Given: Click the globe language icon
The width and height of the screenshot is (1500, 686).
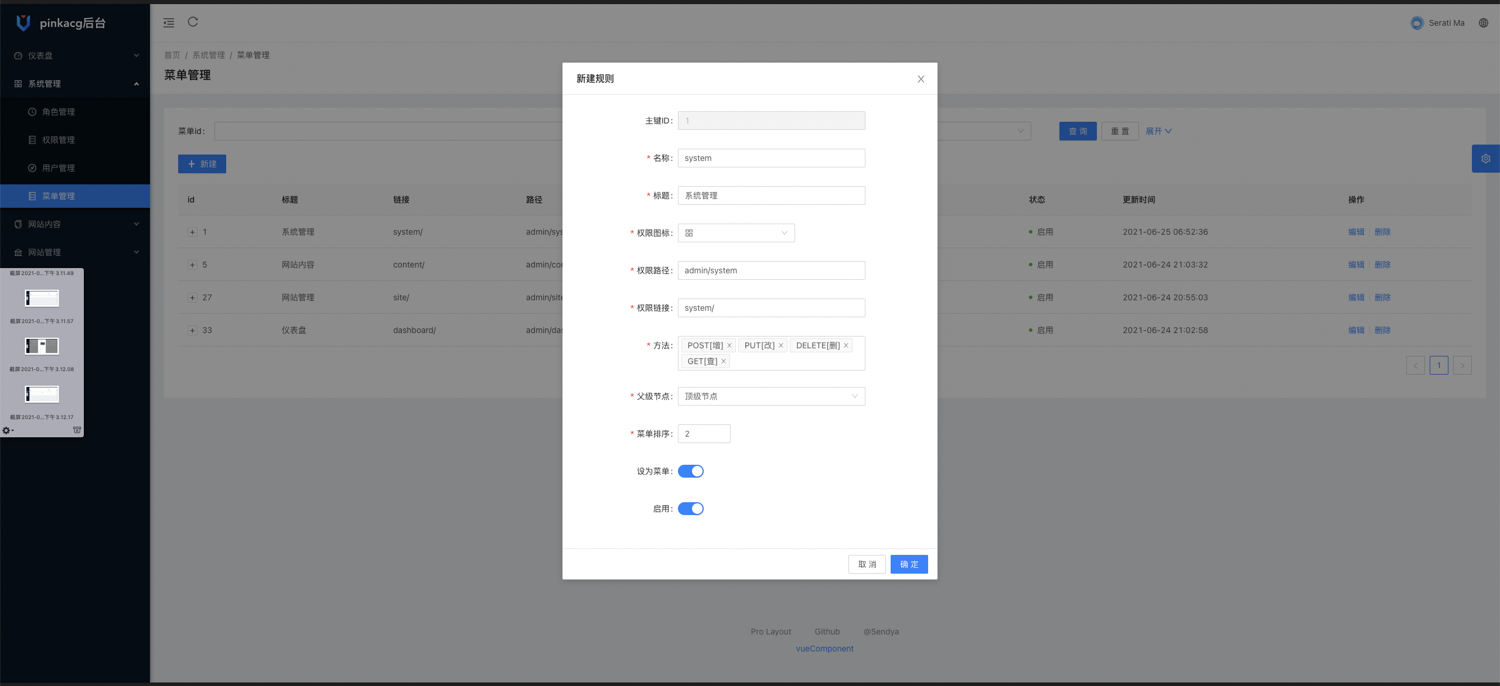Looking at the screenshot, I should (x=1483, y=23).
